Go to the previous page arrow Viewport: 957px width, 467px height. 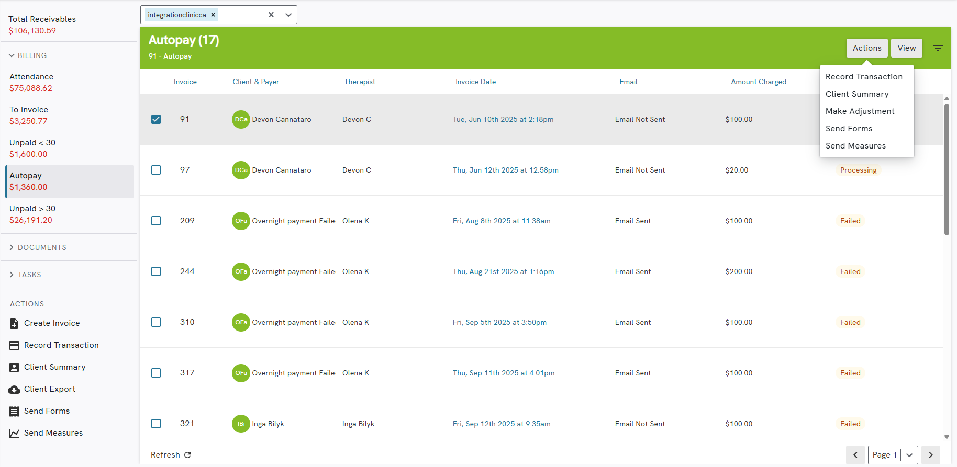pyautogui.click(x=855, y=455)
